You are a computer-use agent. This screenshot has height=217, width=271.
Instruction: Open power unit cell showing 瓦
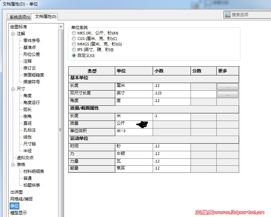(x=134, y=162)
